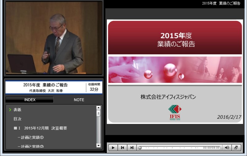Click the 収録時間 32分 label

(94, 87)
